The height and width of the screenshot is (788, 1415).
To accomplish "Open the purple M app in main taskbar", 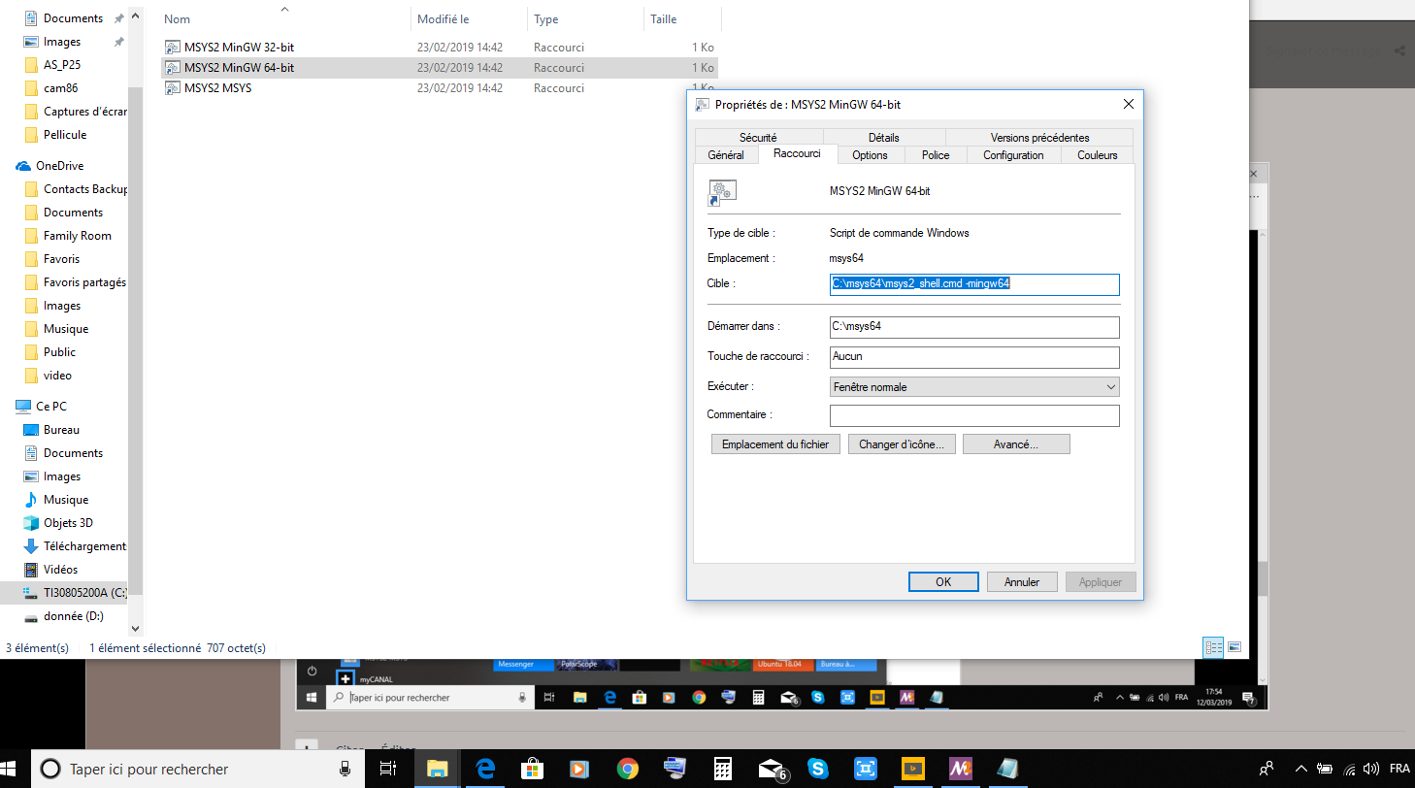I will pos(960,770).
